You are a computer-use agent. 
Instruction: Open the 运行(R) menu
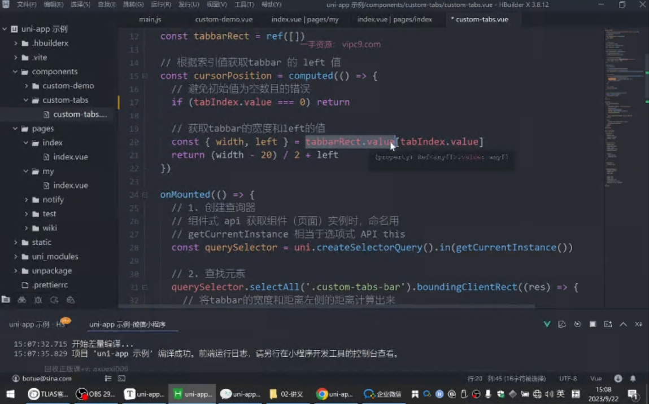[x=161, y=5]
